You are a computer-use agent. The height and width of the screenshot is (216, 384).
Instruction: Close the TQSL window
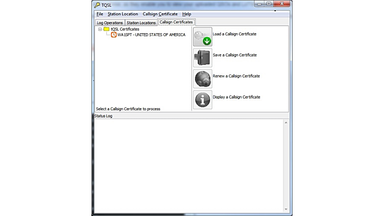tap(281, 4)
